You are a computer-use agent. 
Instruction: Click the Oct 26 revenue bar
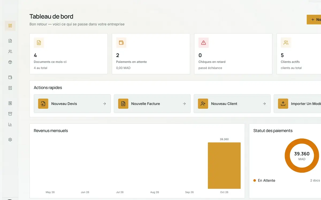click(224, 166)
